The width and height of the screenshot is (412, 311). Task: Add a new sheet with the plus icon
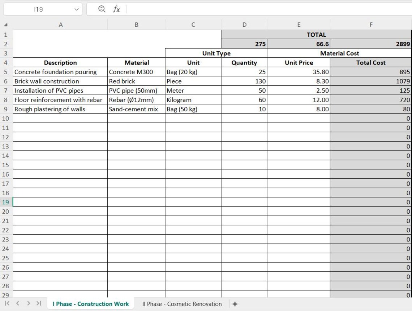point(235,304)
